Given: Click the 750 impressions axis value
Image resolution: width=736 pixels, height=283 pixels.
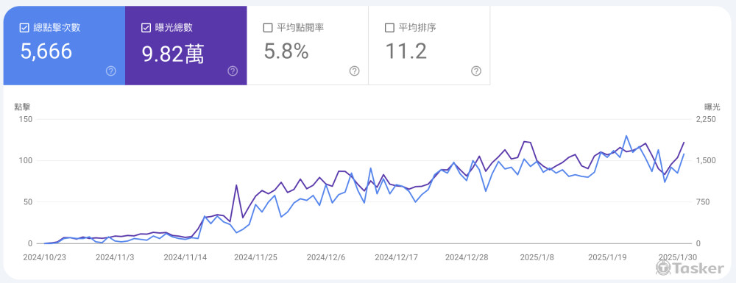Looking at the screenshot, I should point(703,202).
